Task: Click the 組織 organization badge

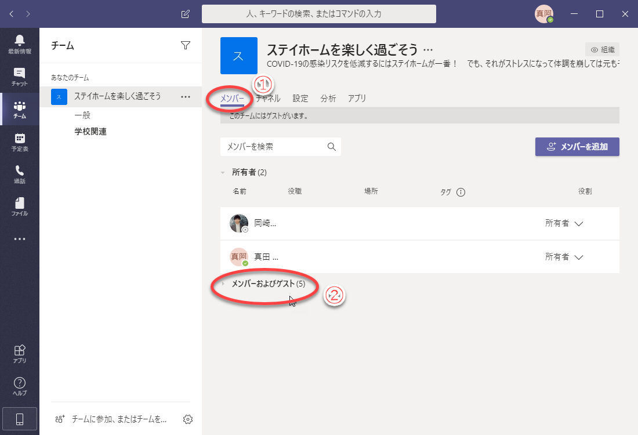Action: click(x=602, y=50)
